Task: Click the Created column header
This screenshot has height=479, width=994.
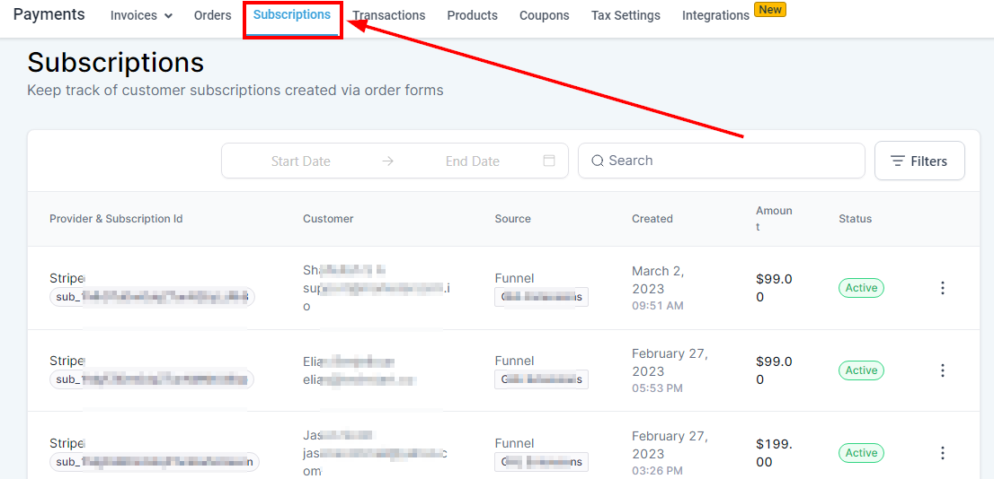Action: 652,219
